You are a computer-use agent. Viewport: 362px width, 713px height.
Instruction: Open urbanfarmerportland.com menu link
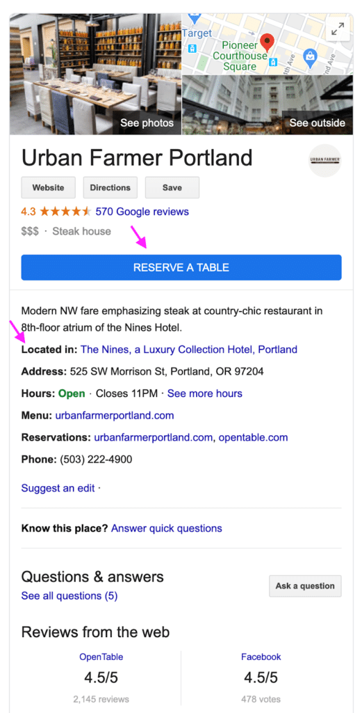click(x=115, y=416)
